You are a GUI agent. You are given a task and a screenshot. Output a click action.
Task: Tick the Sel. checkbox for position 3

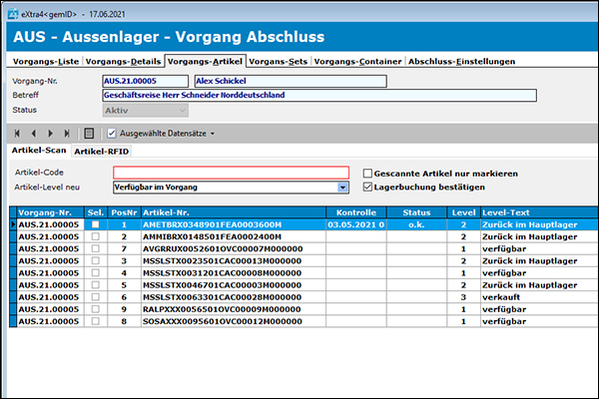(95, 260)
